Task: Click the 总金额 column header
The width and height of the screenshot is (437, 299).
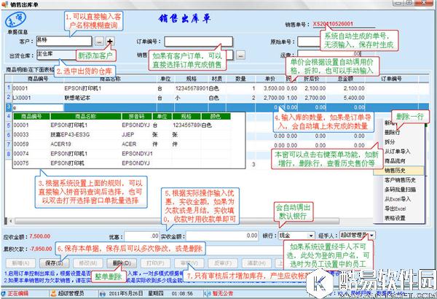Action: click(345, 79)
